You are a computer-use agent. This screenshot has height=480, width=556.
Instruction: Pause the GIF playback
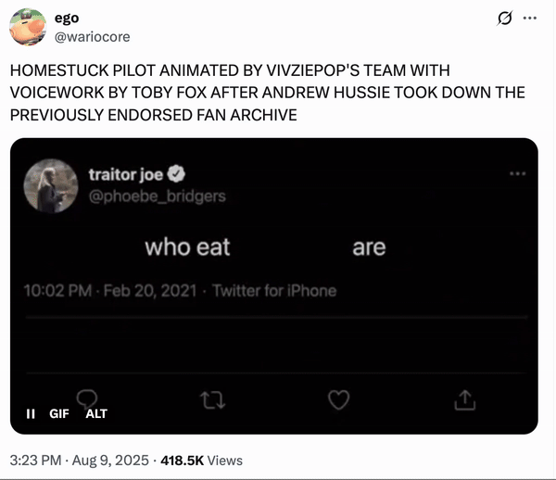click(x=31, y=413)
